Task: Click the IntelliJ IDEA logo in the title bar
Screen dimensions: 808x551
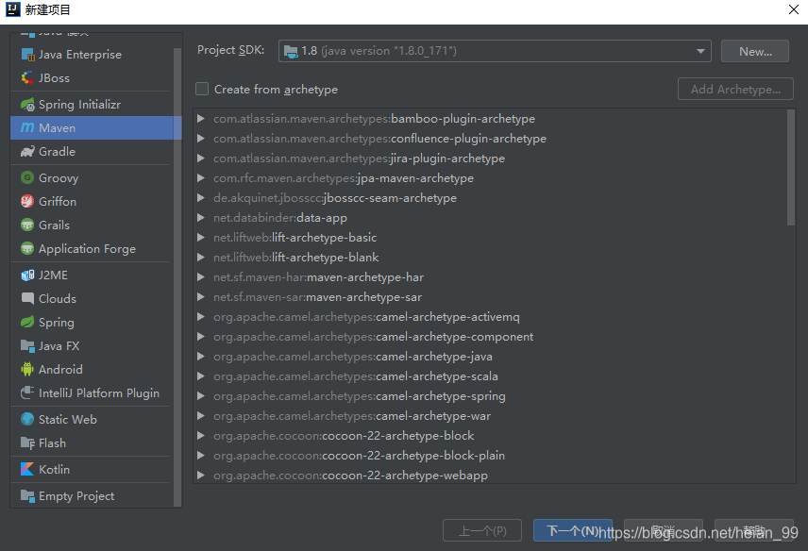Action: tap(13, 9)
